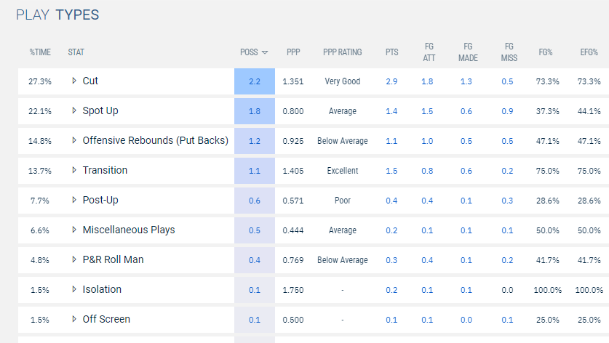The width and height of the screenshot is (609, 343).
Task: Expand the P&R Roll Man row
Action: pyautogui.click(x=74, y=259)
